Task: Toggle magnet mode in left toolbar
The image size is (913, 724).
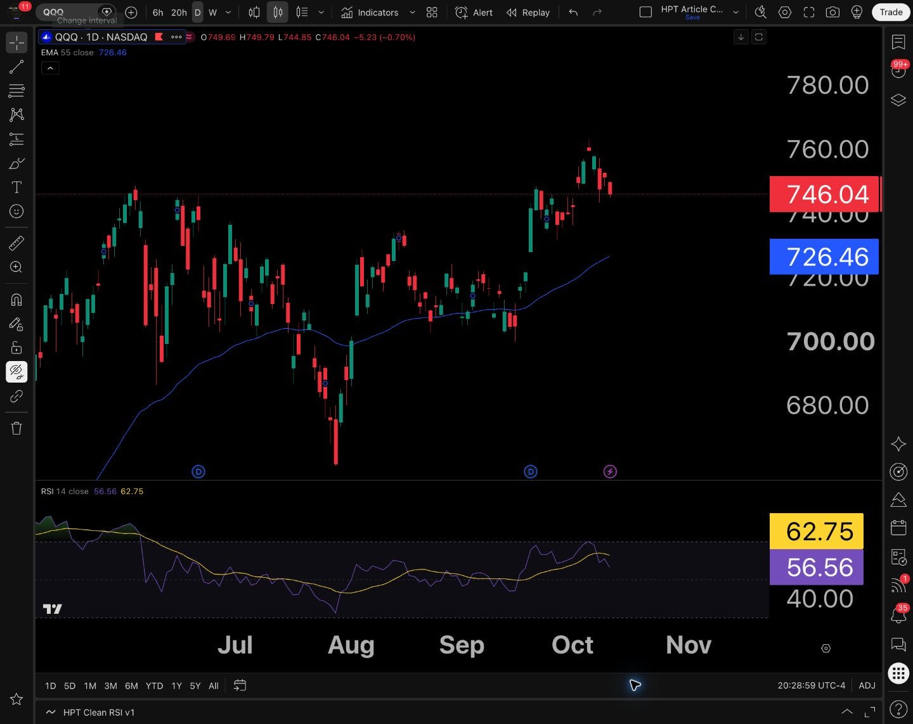Action: (16, 300)
